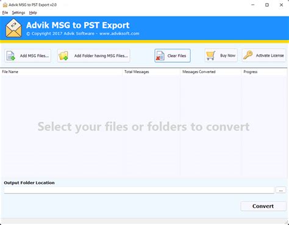Start conversion with the Convert button
This screenshot has width=289, height=225.
tap(263, 206)
